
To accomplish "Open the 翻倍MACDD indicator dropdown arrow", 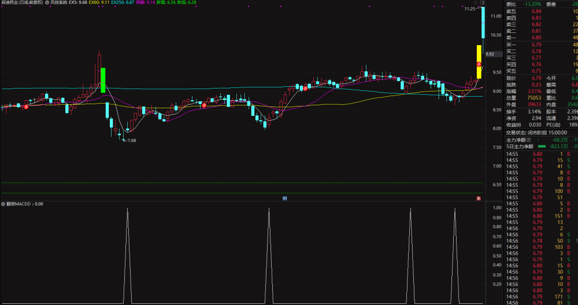I will point(3,204).
